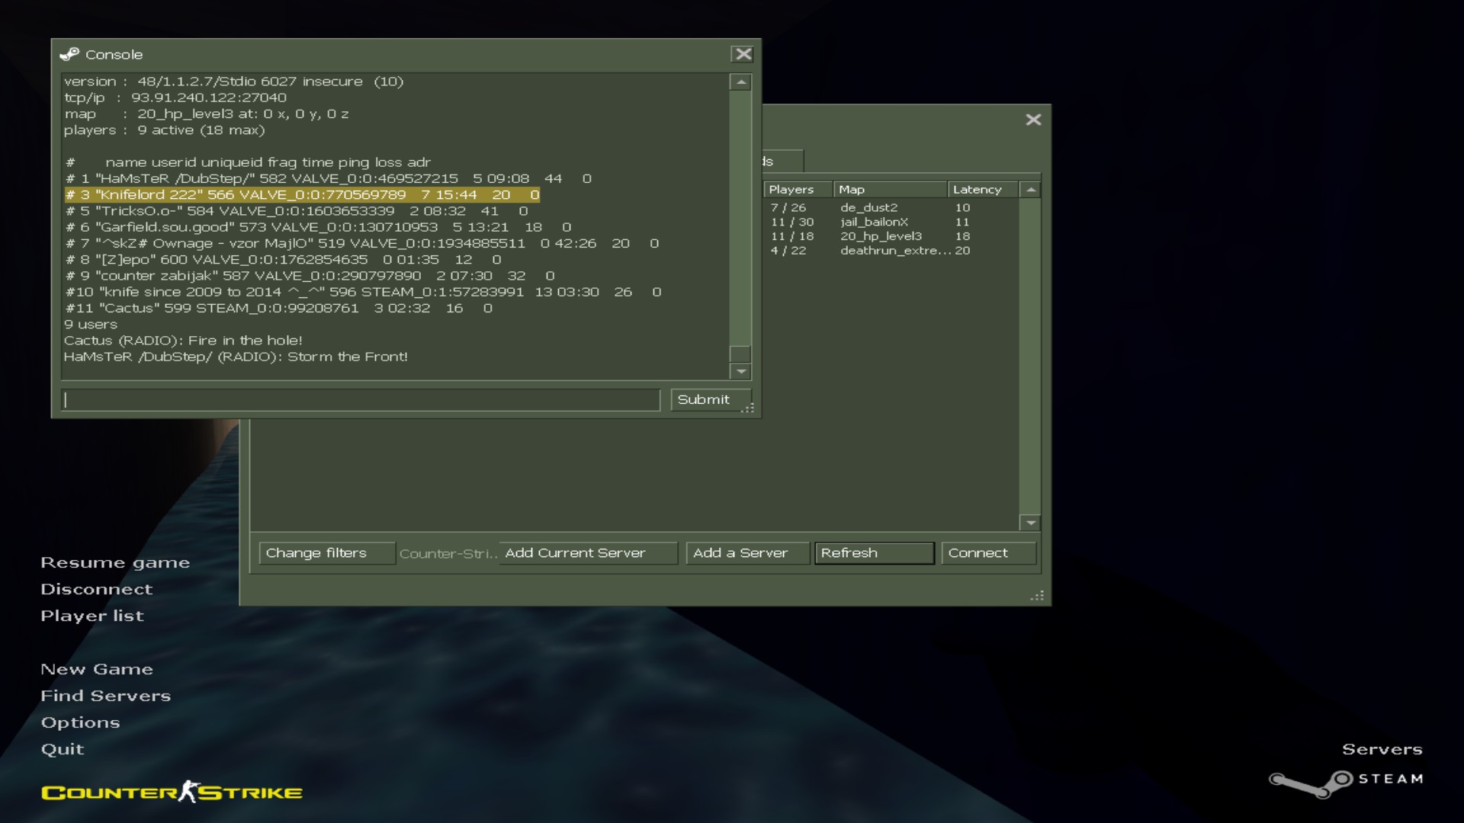The height and width of the screenshot is (823, 1464).
Task: Close the server browser window
Action: pos(1033,120)
